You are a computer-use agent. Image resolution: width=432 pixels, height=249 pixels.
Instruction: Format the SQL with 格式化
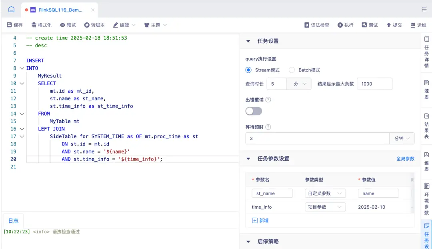[41, 25]
